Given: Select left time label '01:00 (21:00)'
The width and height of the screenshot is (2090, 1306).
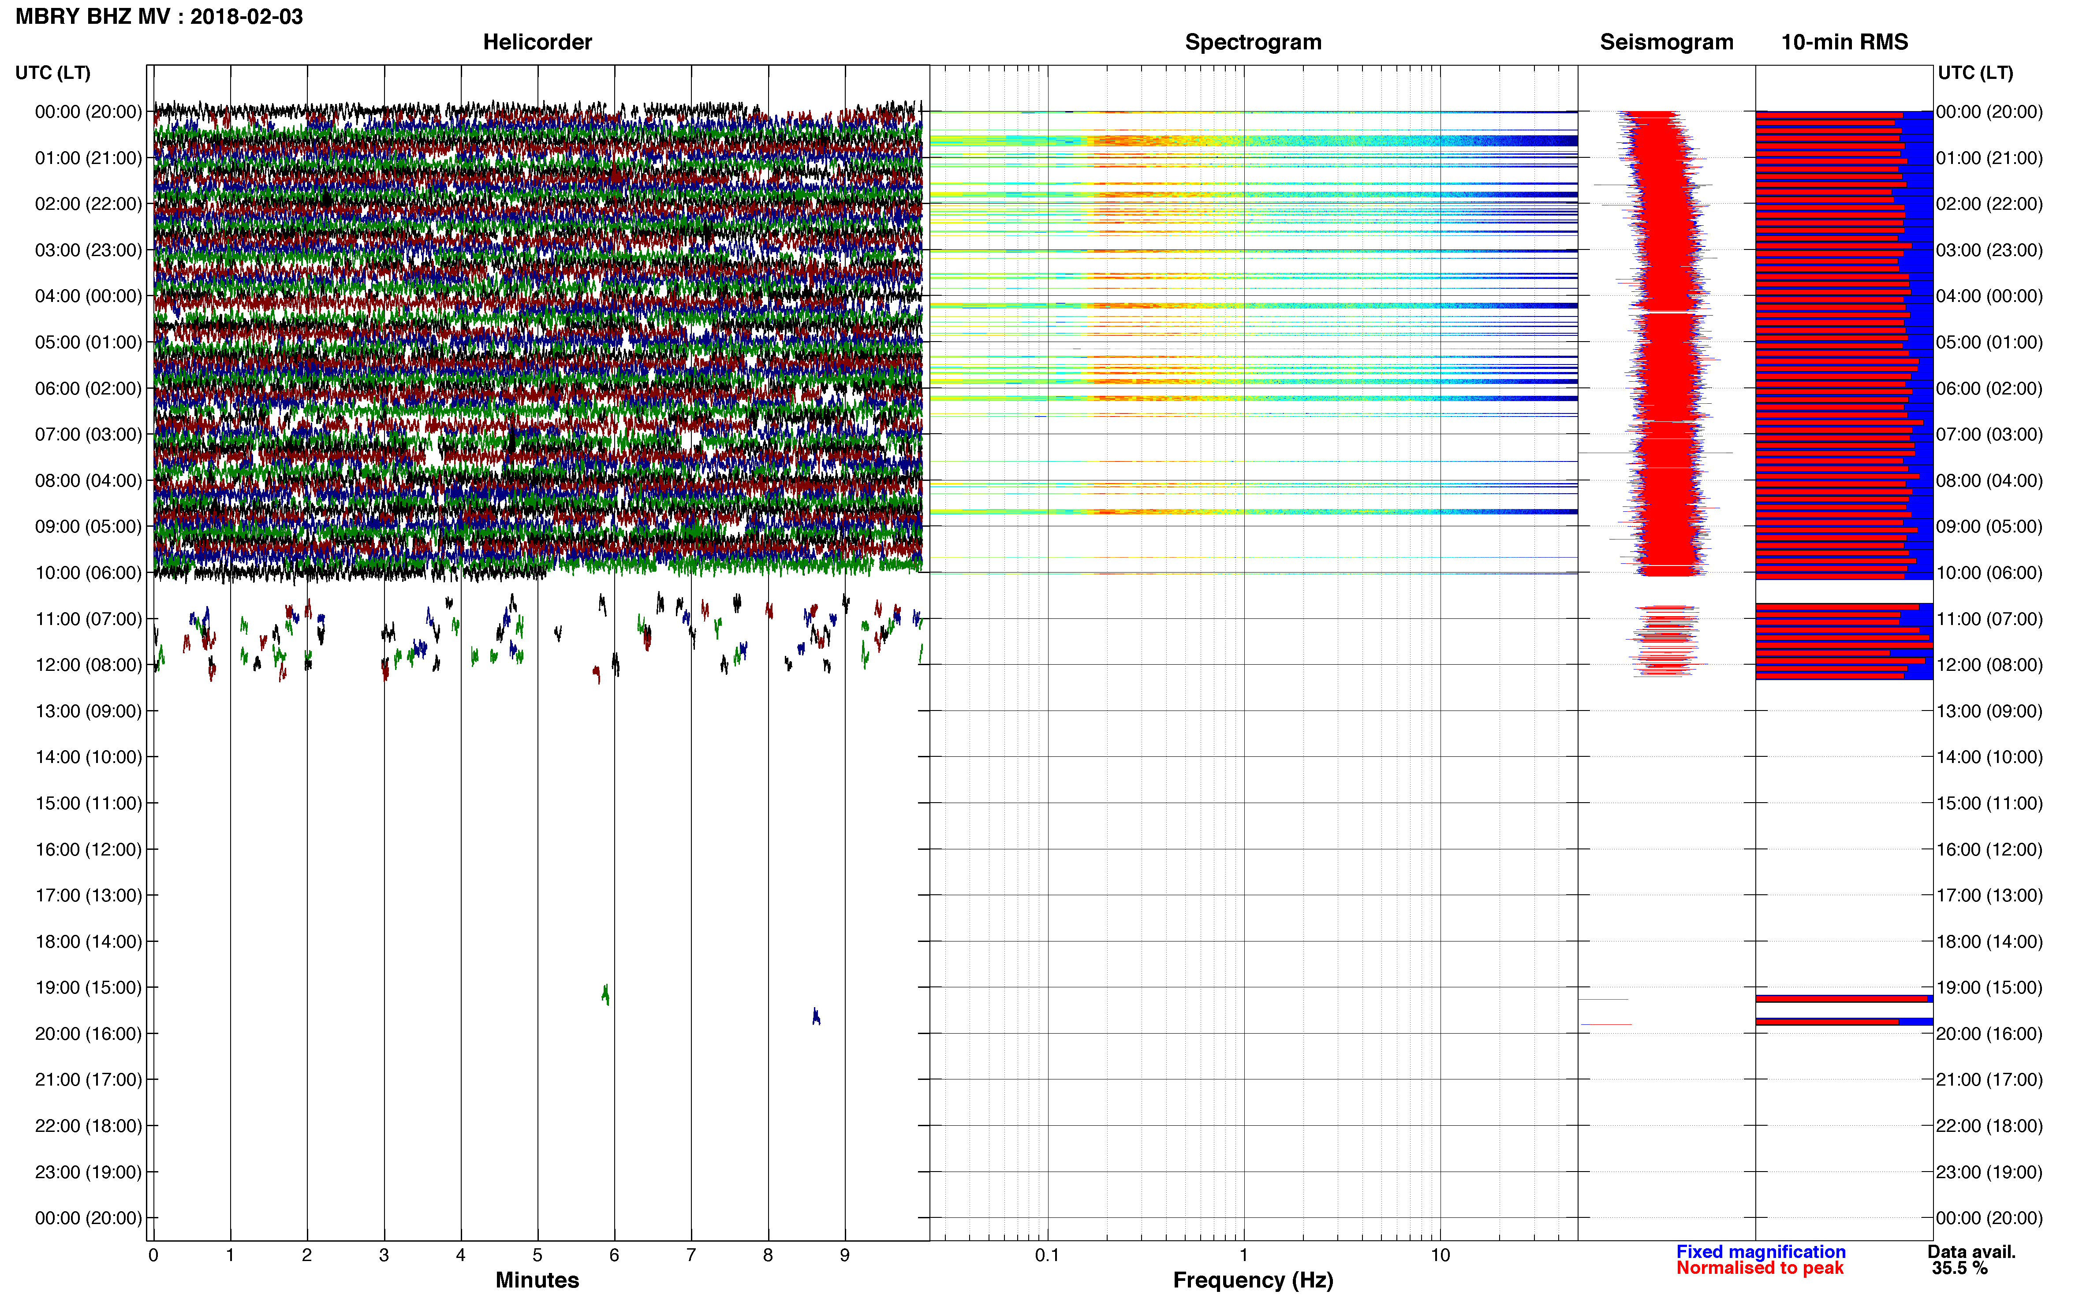Looking at the screenshot, I should [88, 158].
